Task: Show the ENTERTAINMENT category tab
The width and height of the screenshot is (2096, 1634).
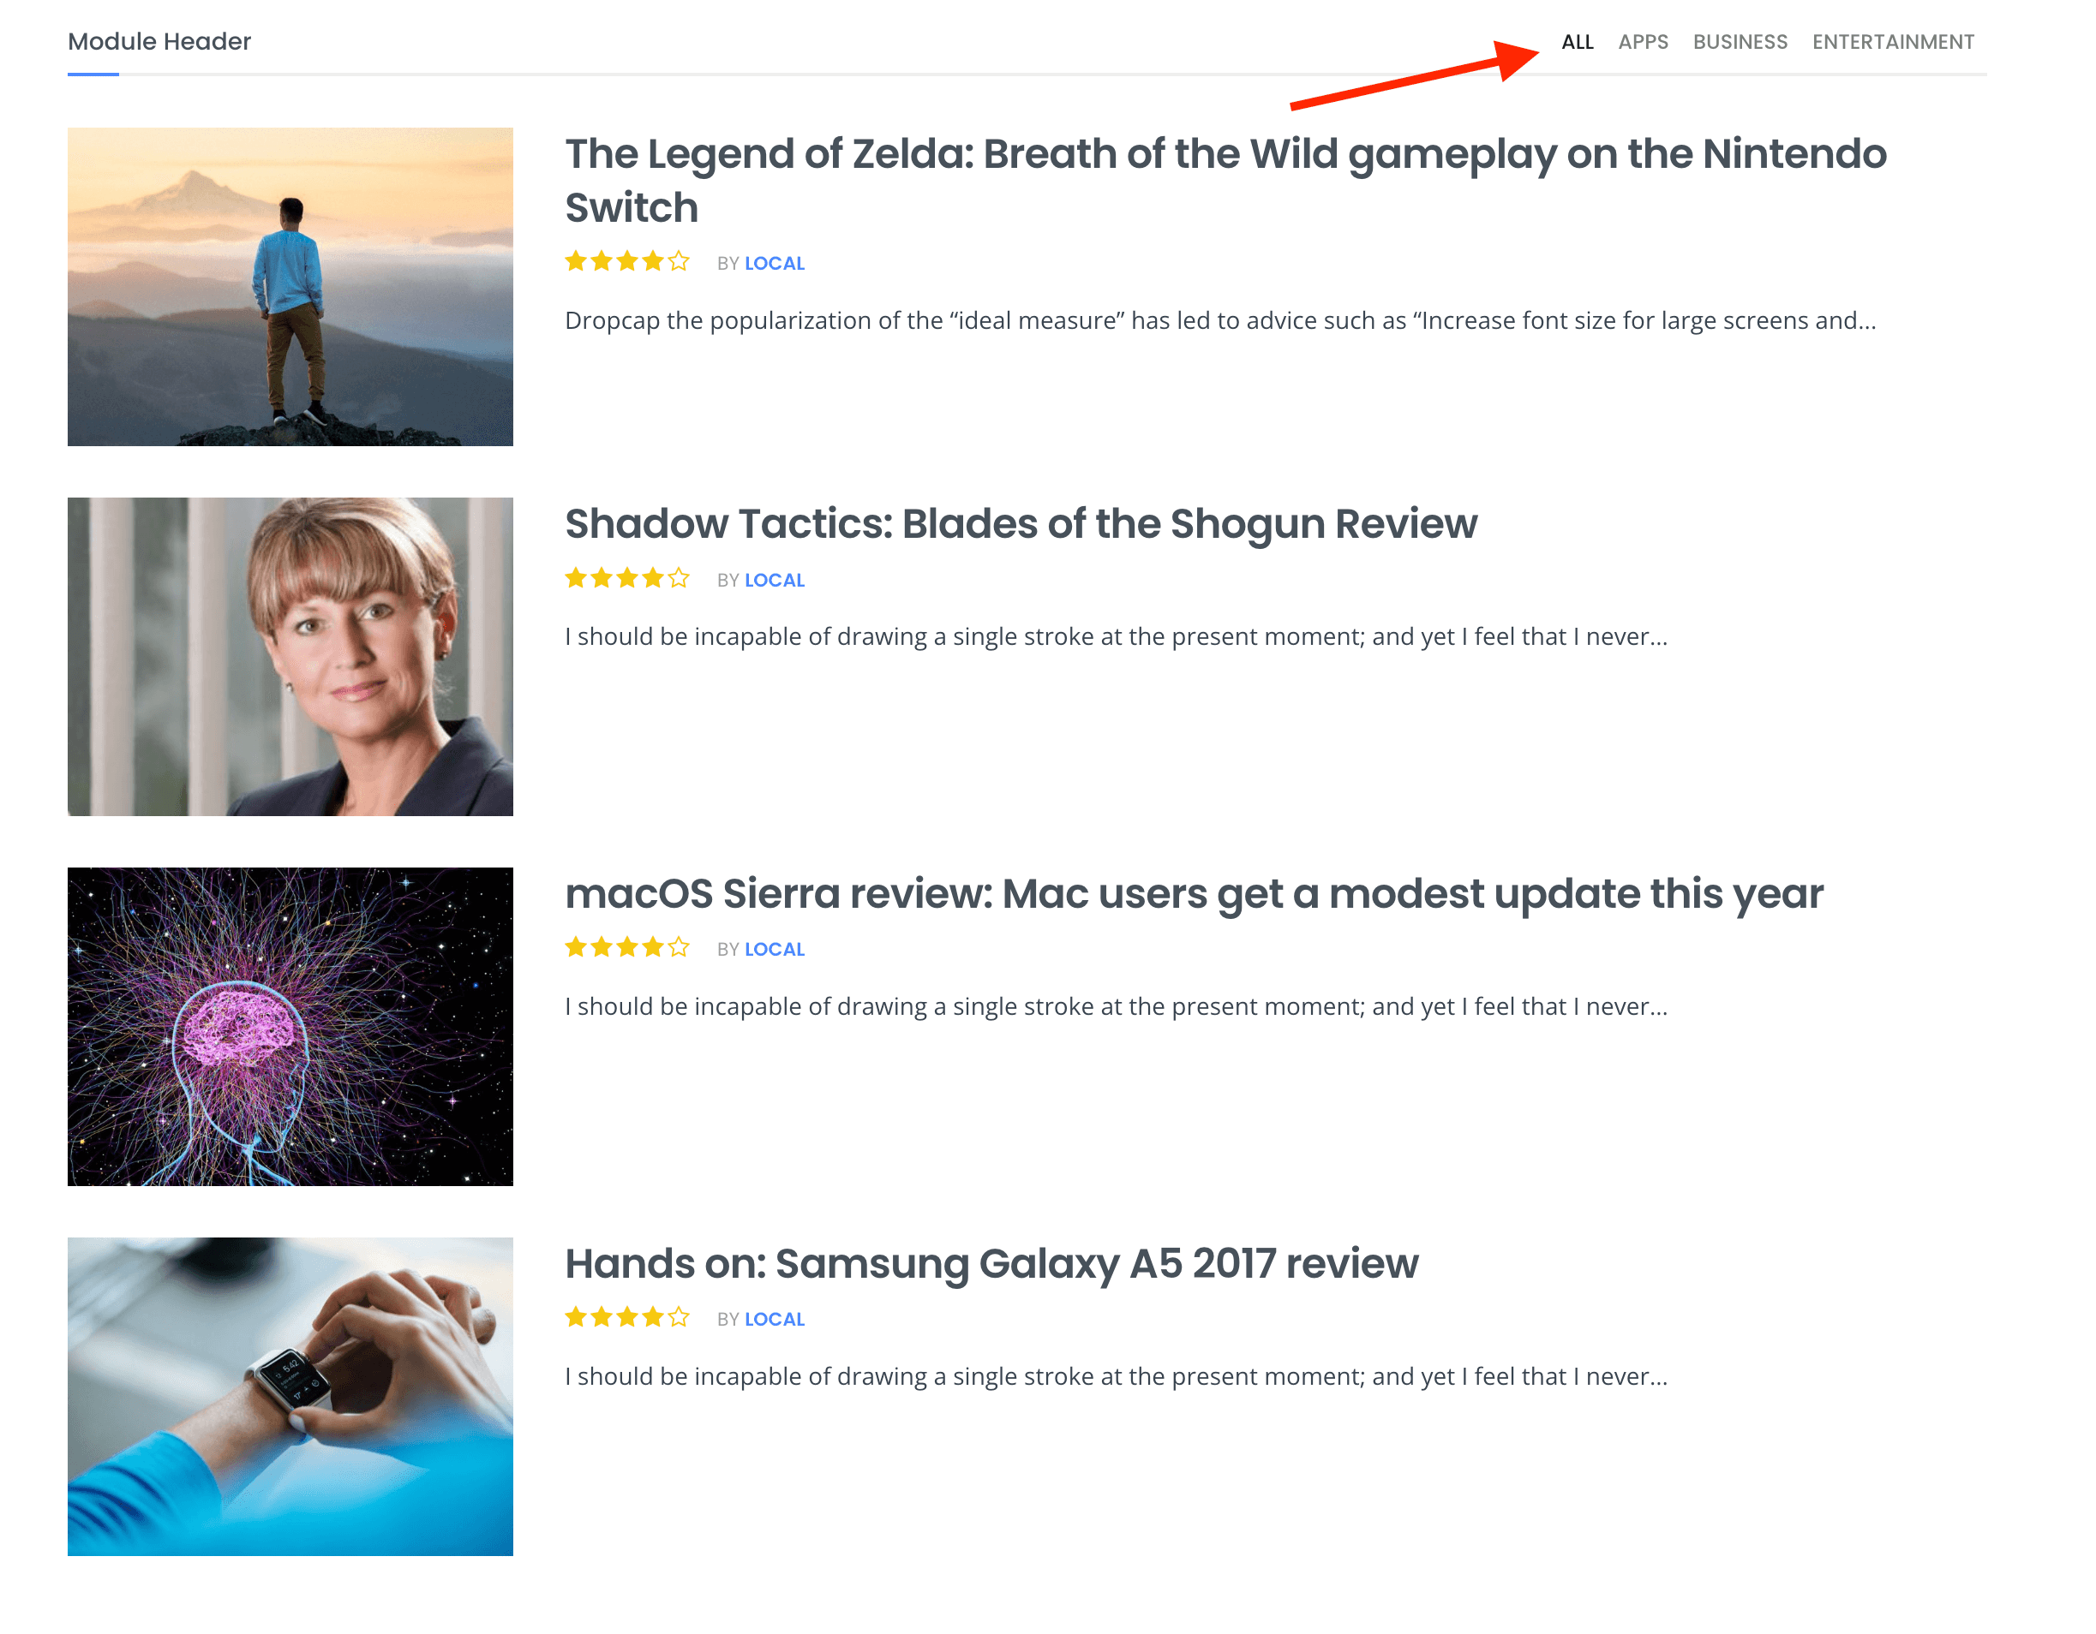Action: coord(1893,42)
